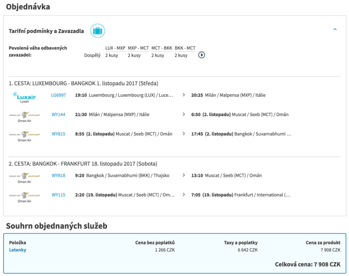Expand truncated Bangkok Suvarnabhumi arrival at 17:45
349x276 pixels.
[x=263, y=134]
